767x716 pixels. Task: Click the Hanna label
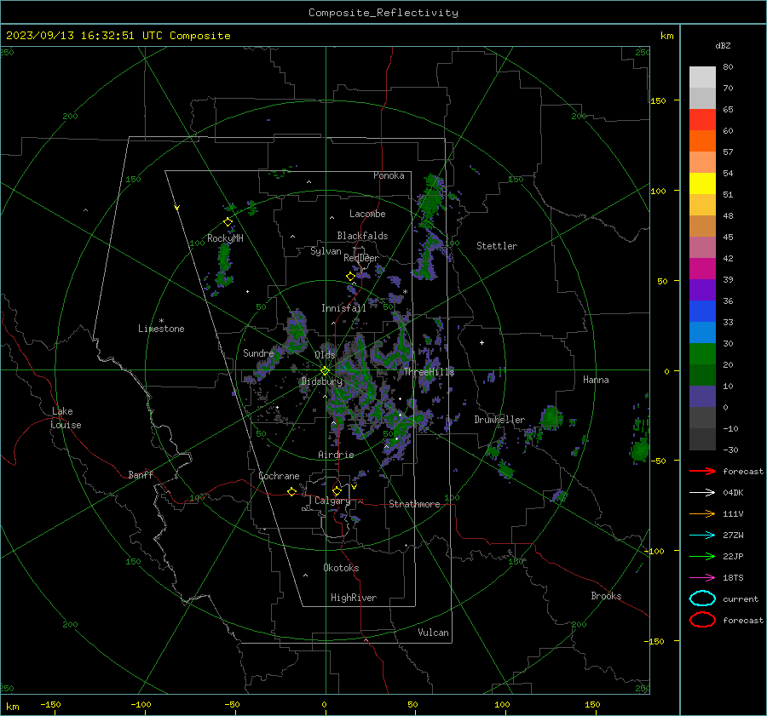(x=596, y=380)
